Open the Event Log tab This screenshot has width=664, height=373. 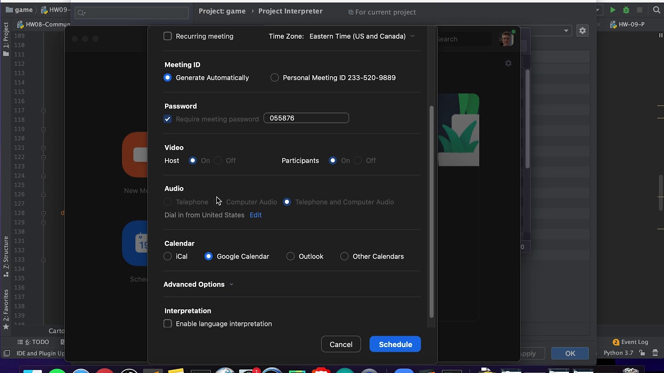point(630,342)
